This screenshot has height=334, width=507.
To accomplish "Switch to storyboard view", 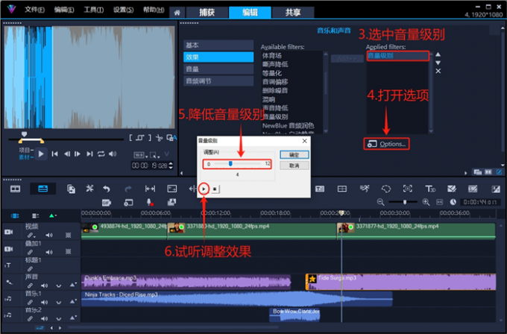I will pyautogui.click(x=15, y=189).
